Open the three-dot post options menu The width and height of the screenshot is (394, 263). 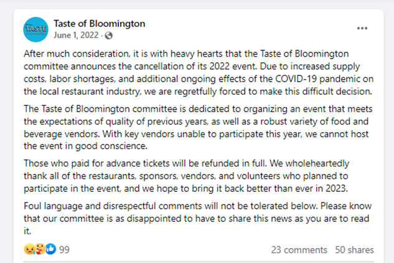[x=362, y=29]
